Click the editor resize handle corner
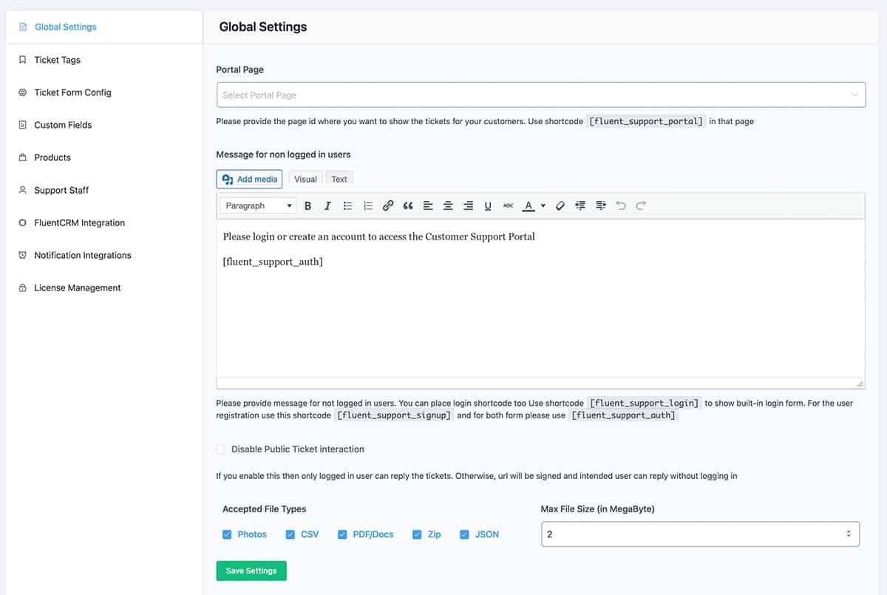This screenshot has height=595, width=887. 860,384
